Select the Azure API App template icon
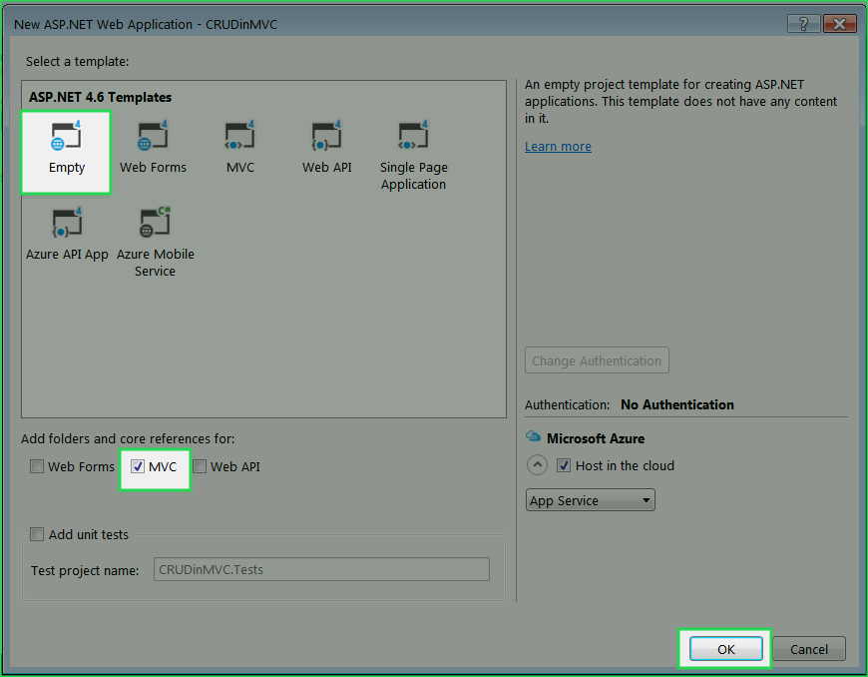Screen dimensions: 868x677 click(67, 222)
